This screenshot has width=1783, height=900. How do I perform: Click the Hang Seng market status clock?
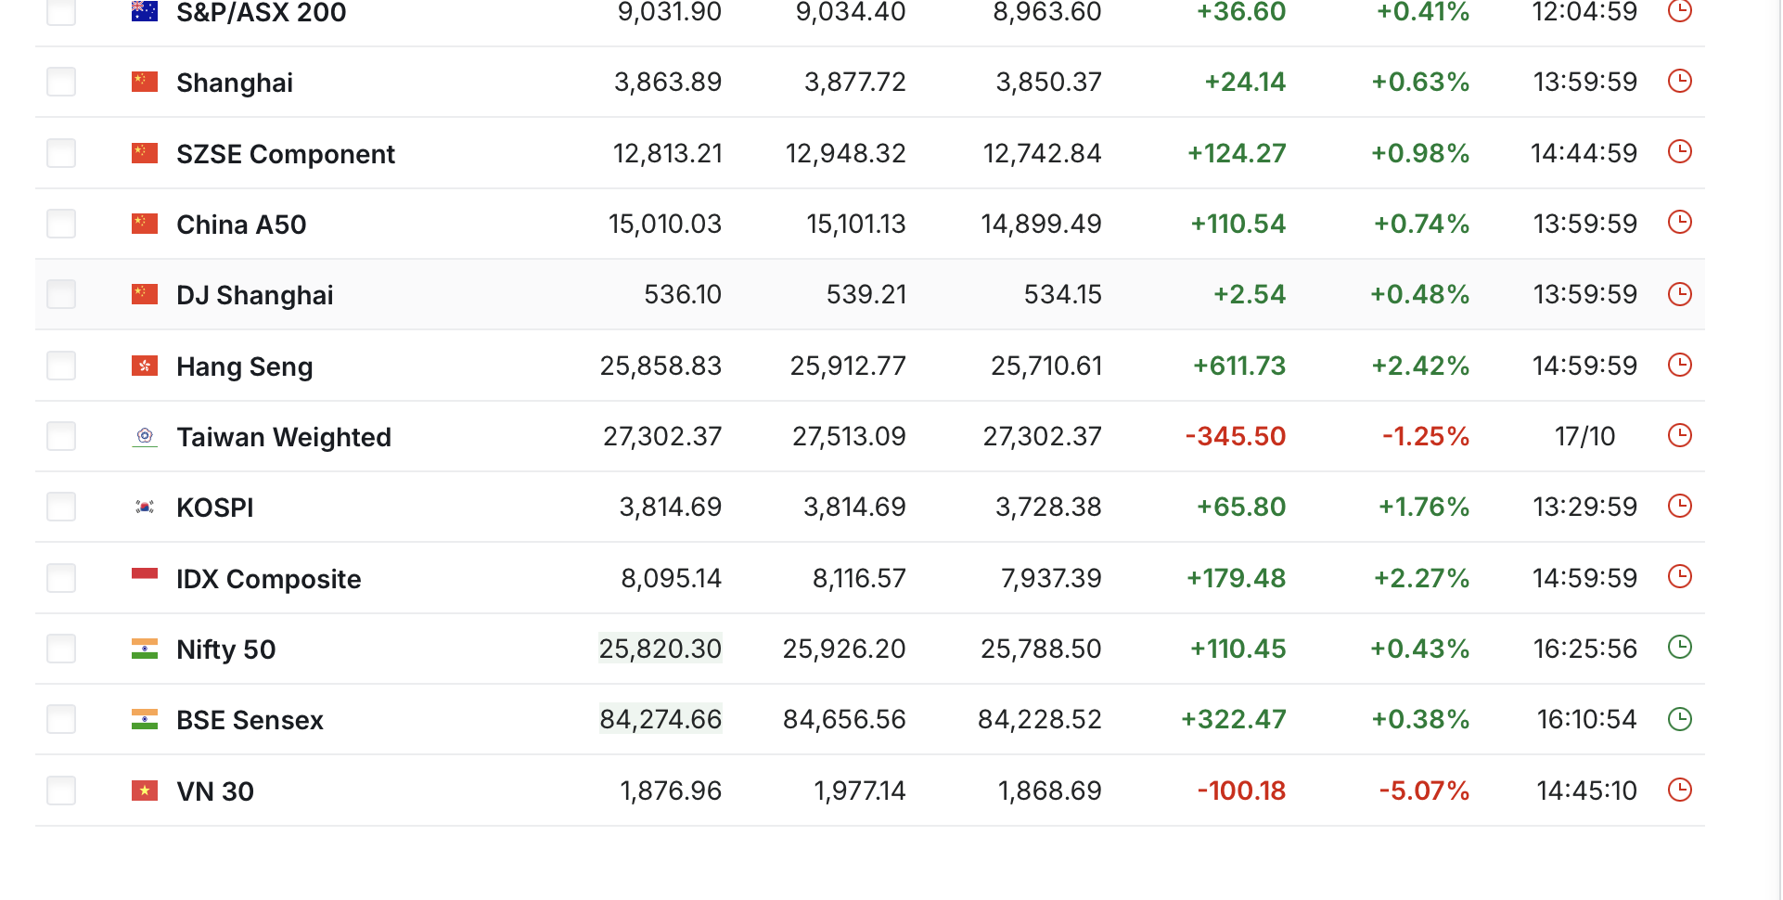tap(1679, 366)
